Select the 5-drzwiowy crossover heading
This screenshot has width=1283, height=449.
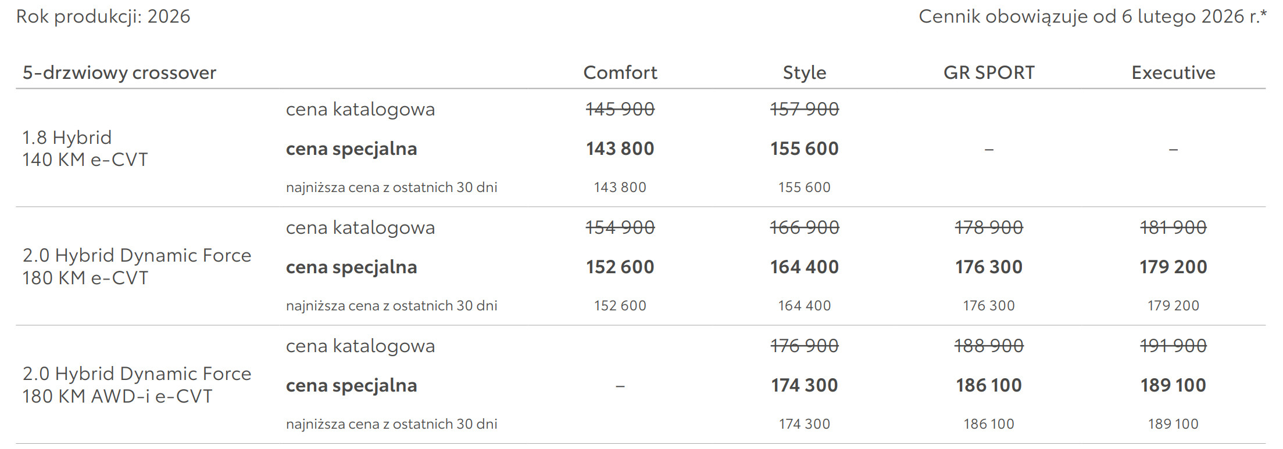(x=119, y=73)
